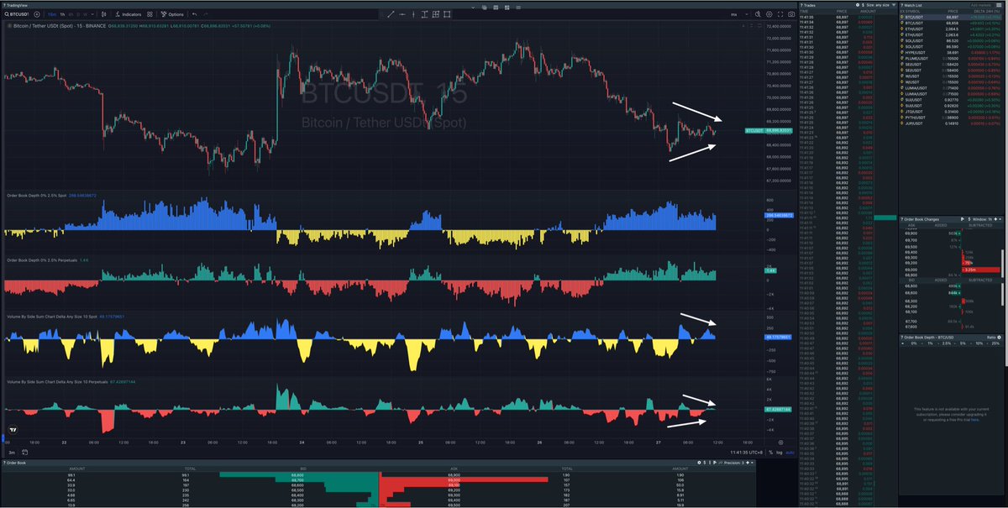Open the mx dropdown near chart controls
Image resolution: width=1008 pixels, height=508 pixels.
tap(735, 13)
